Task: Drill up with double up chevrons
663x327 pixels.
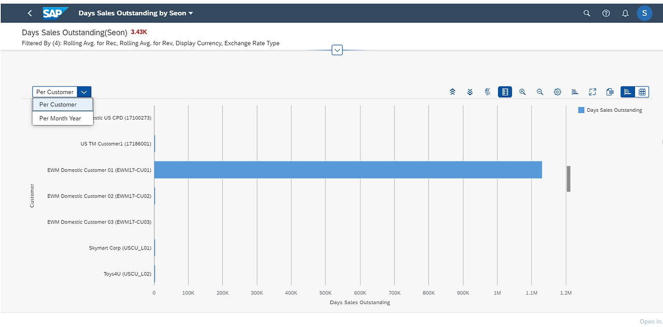Action: pyautogui.click(x=452, y=92)
